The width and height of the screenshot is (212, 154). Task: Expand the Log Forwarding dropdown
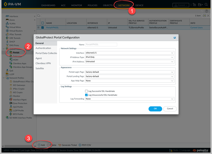[129, 99]
